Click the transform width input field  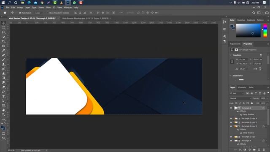click(x=243, y=59)
